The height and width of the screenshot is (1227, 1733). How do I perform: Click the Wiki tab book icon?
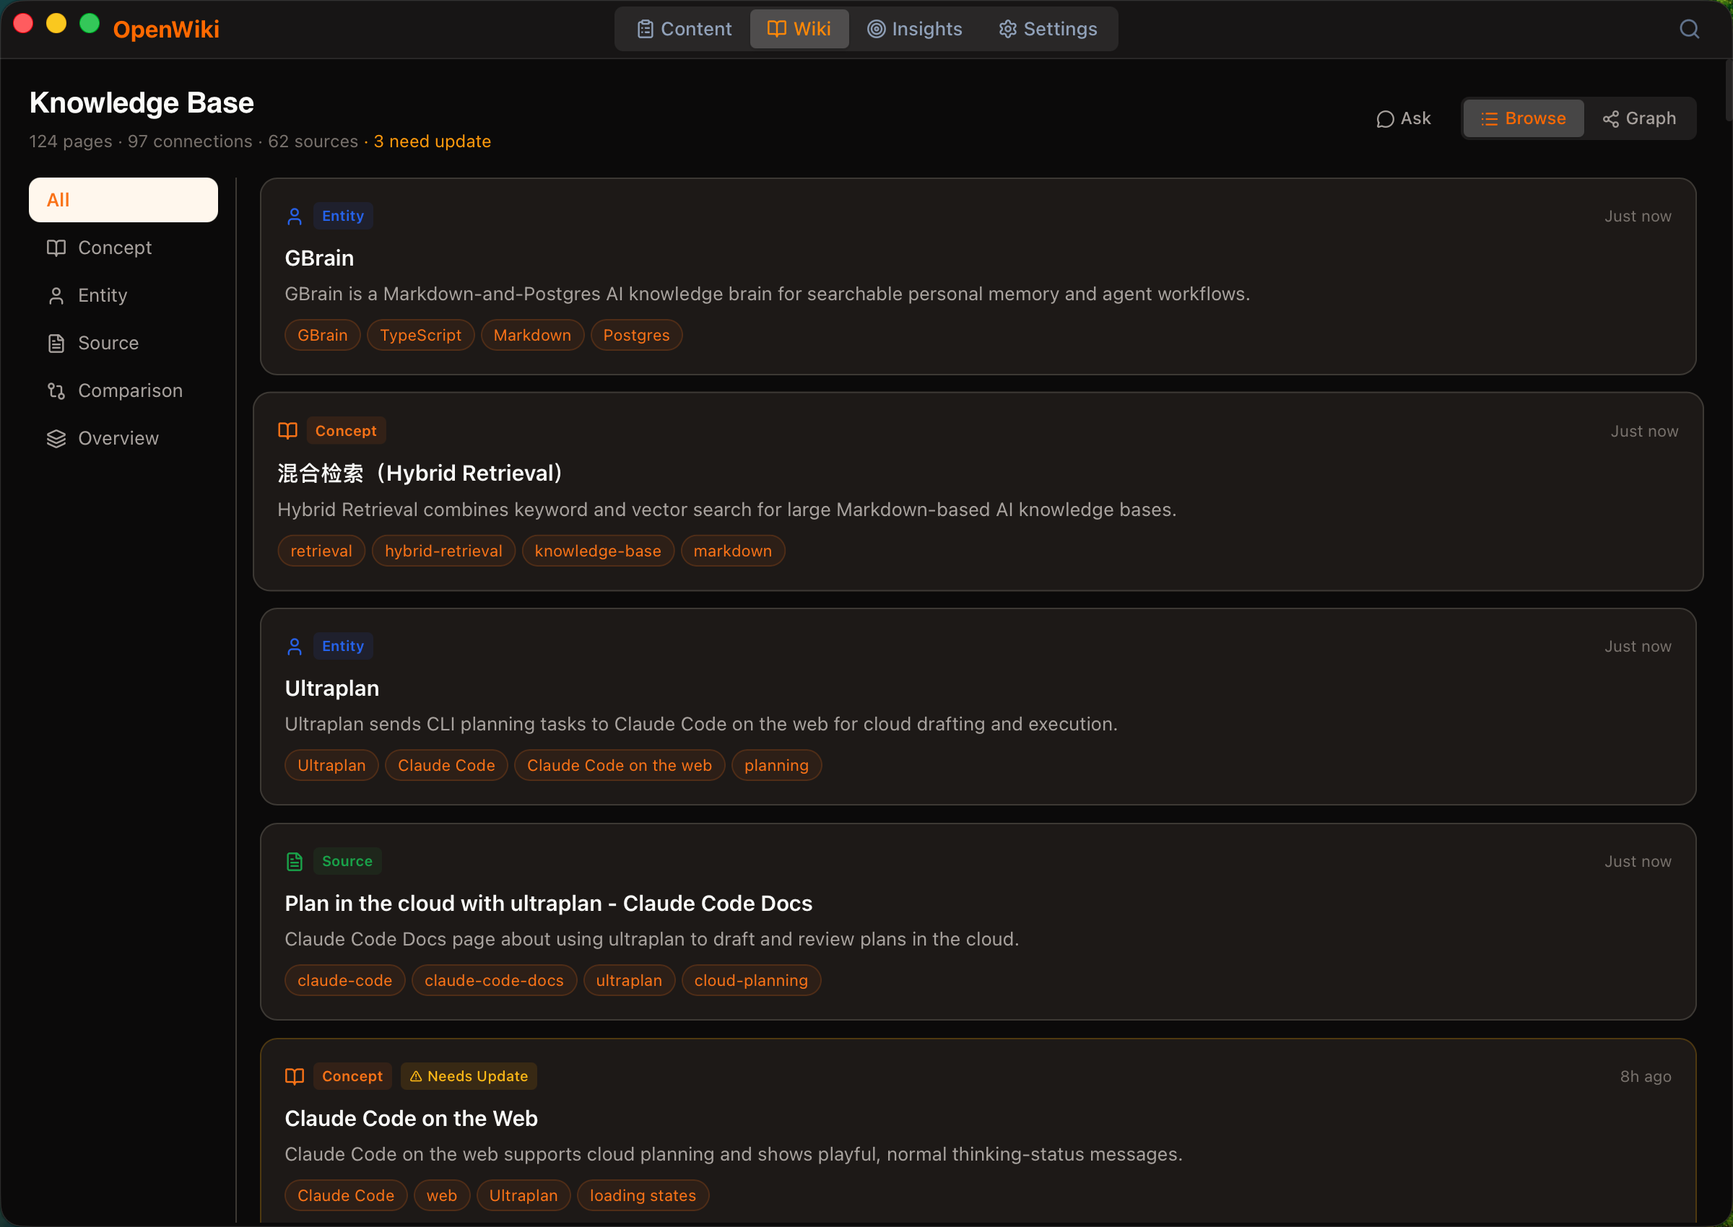(x=776, y=29)
